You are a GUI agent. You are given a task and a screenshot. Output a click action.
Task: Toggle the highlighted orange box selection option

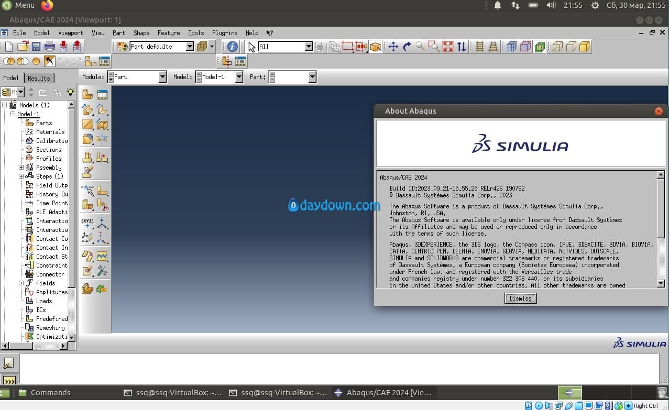click(x=375, y=47)
